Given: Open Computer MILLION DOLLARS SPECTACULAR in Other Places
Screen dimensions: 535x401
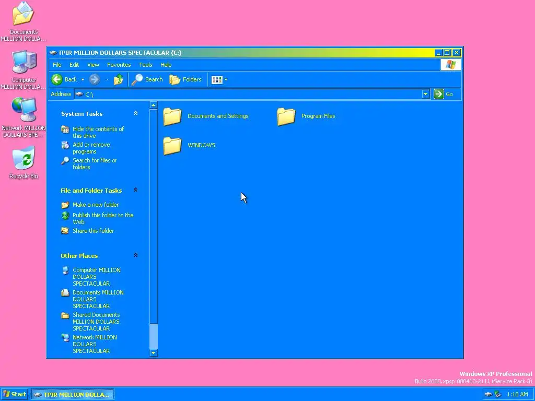Looking at the screenshot, I should [96, 277].
